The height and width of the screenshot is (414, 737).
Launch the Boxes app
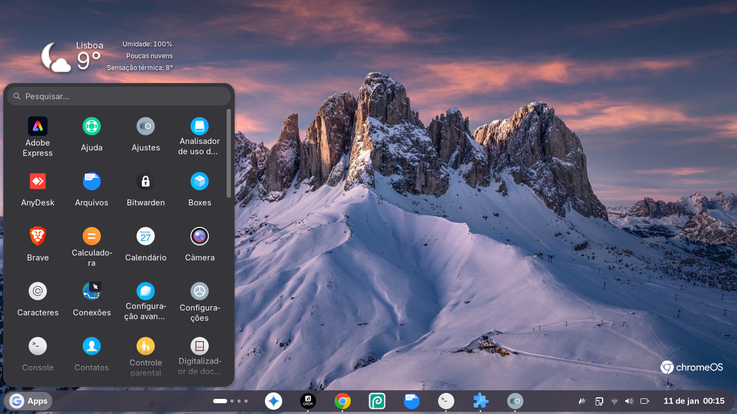(200, 182)
